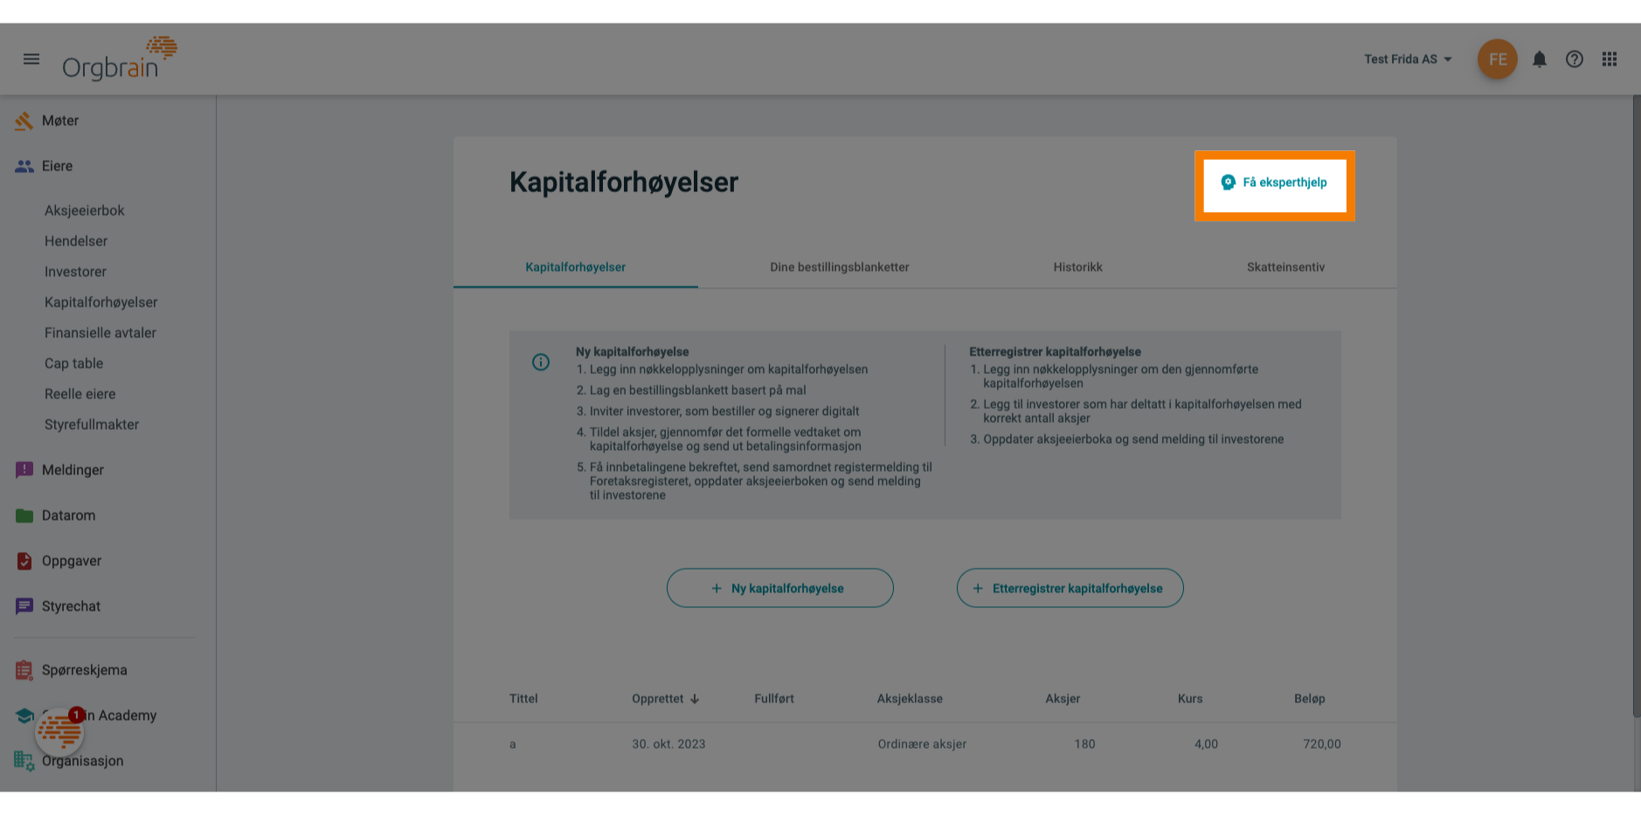Open the capital increase row titled 'a'
The image size is (1641, 815).
click(x=925, y=744)
